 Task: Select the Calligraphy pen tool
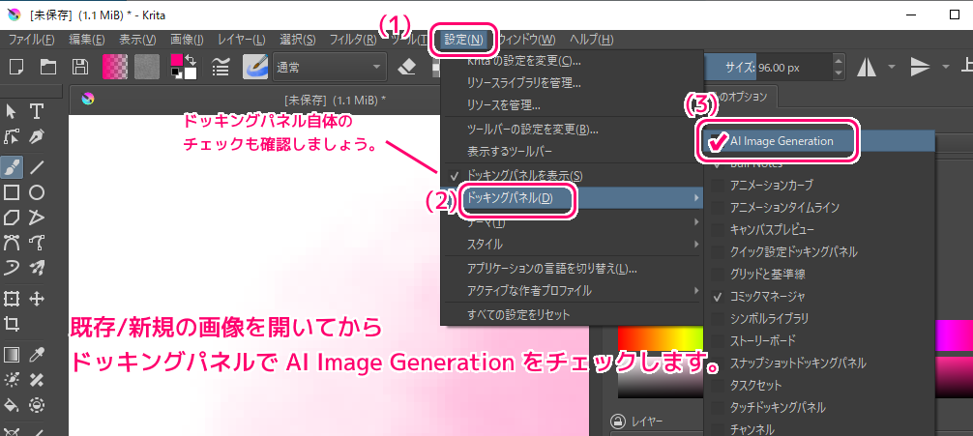pos(37,137)
